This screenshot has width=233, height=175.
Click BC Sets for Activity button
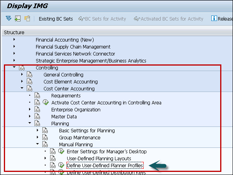click(102, 19)
